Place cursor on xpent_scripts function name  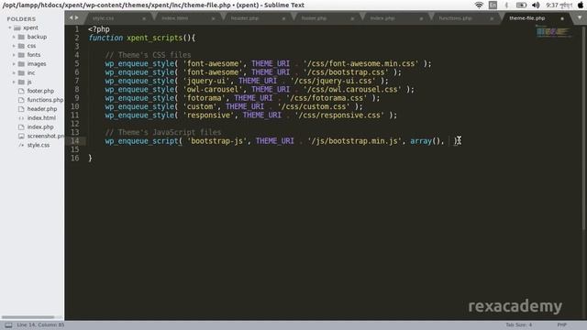[155, 38]
